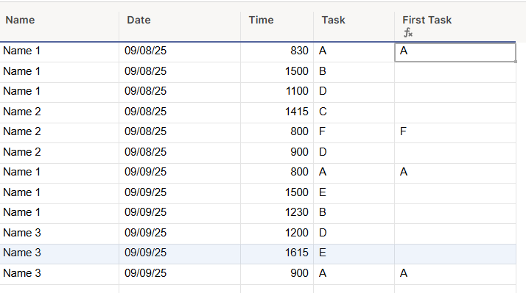Select the Task cell F in the 800 row

pos(354,133)
